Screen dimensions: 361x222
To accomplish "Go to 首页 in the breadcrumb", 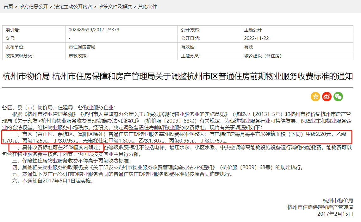I will click(x=8, y=7).
